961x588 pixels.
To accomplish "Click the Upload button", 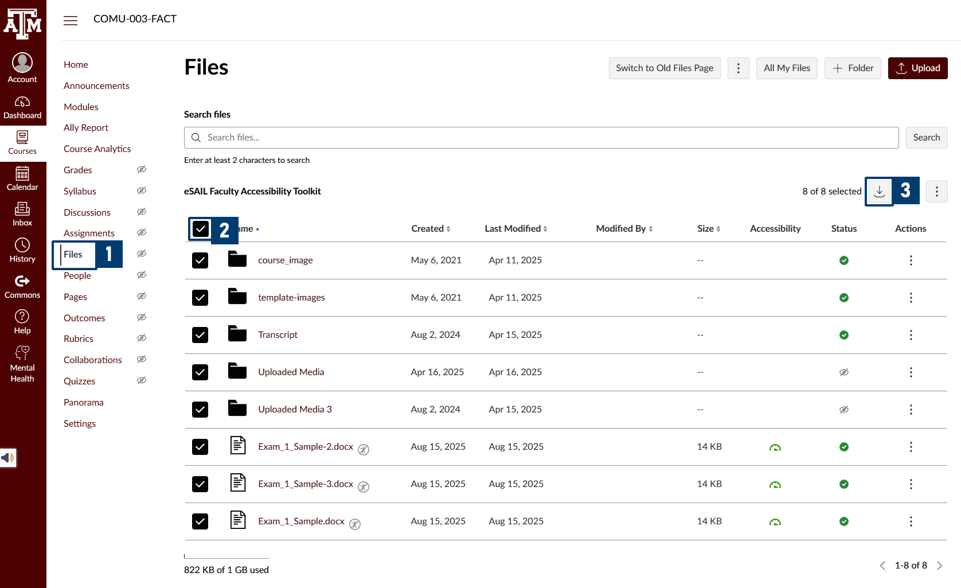I will tap(917, 68).
